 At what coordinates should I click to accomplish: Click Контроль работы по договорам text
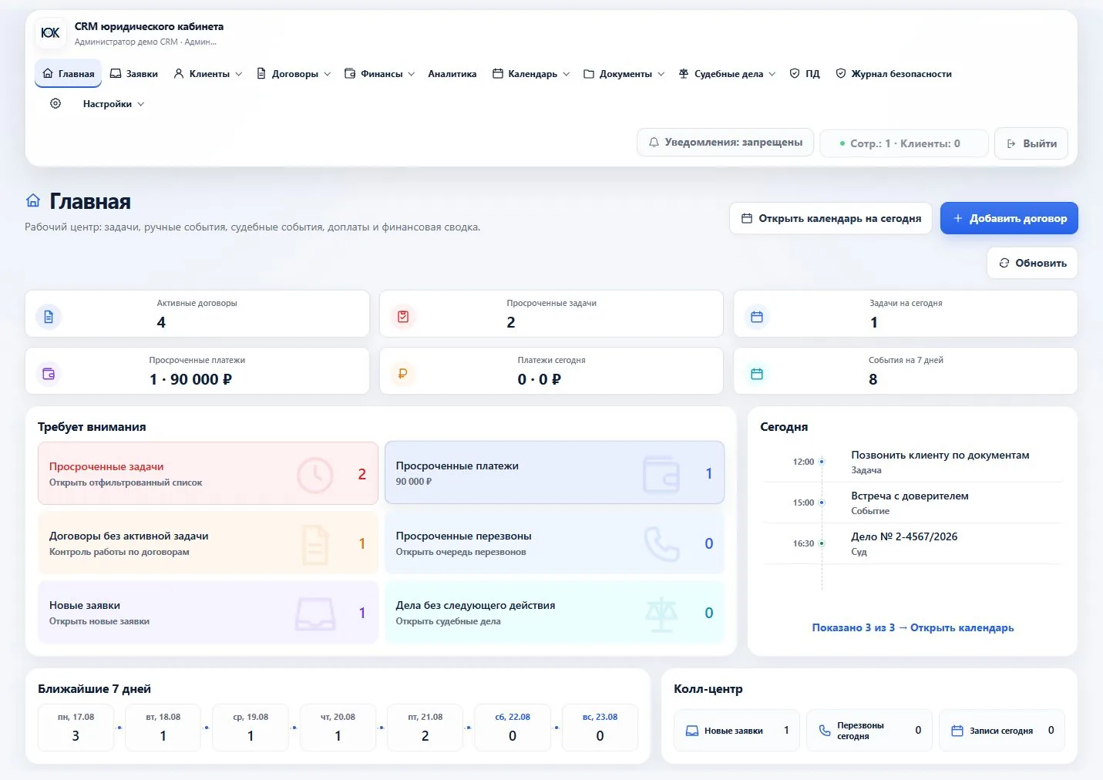click(x=119, y=552)
